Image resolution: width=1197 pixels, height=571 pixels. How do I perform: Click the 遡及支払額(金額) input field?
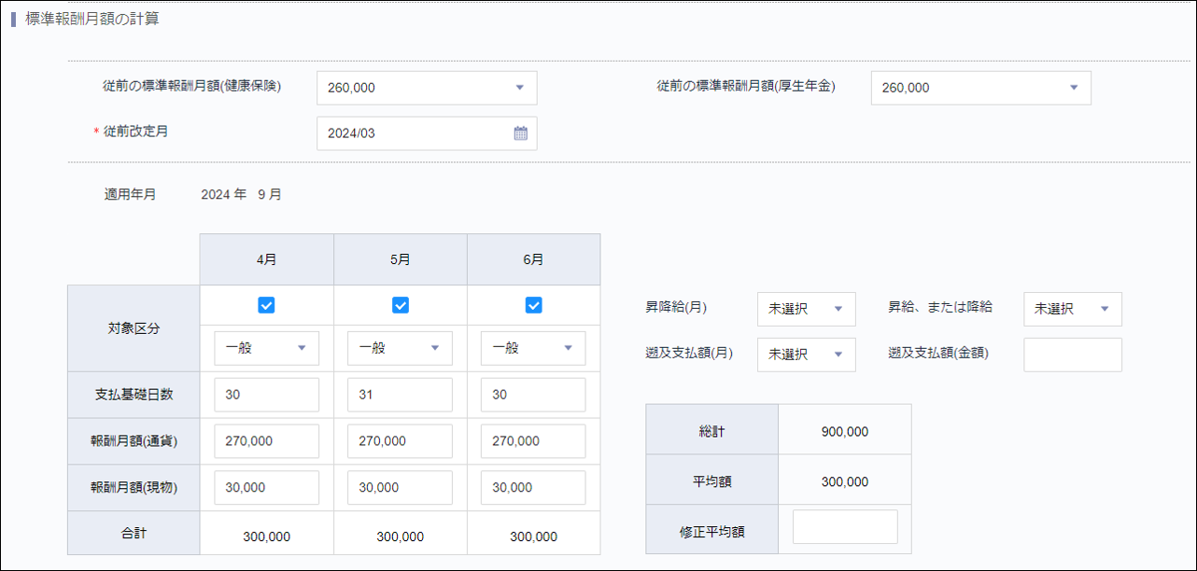pos(1073,355)
